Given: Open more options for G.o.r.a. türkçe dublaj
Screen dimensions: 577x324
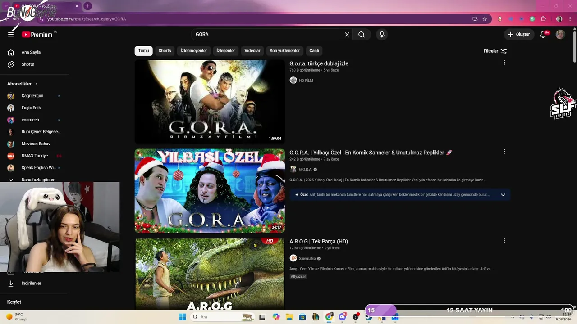Looking at the screenshot, I should click(x=504, y=63).
